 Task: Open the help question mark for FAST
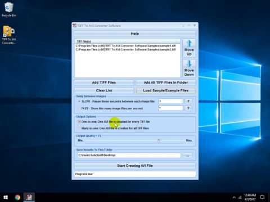tap(188, 108)
